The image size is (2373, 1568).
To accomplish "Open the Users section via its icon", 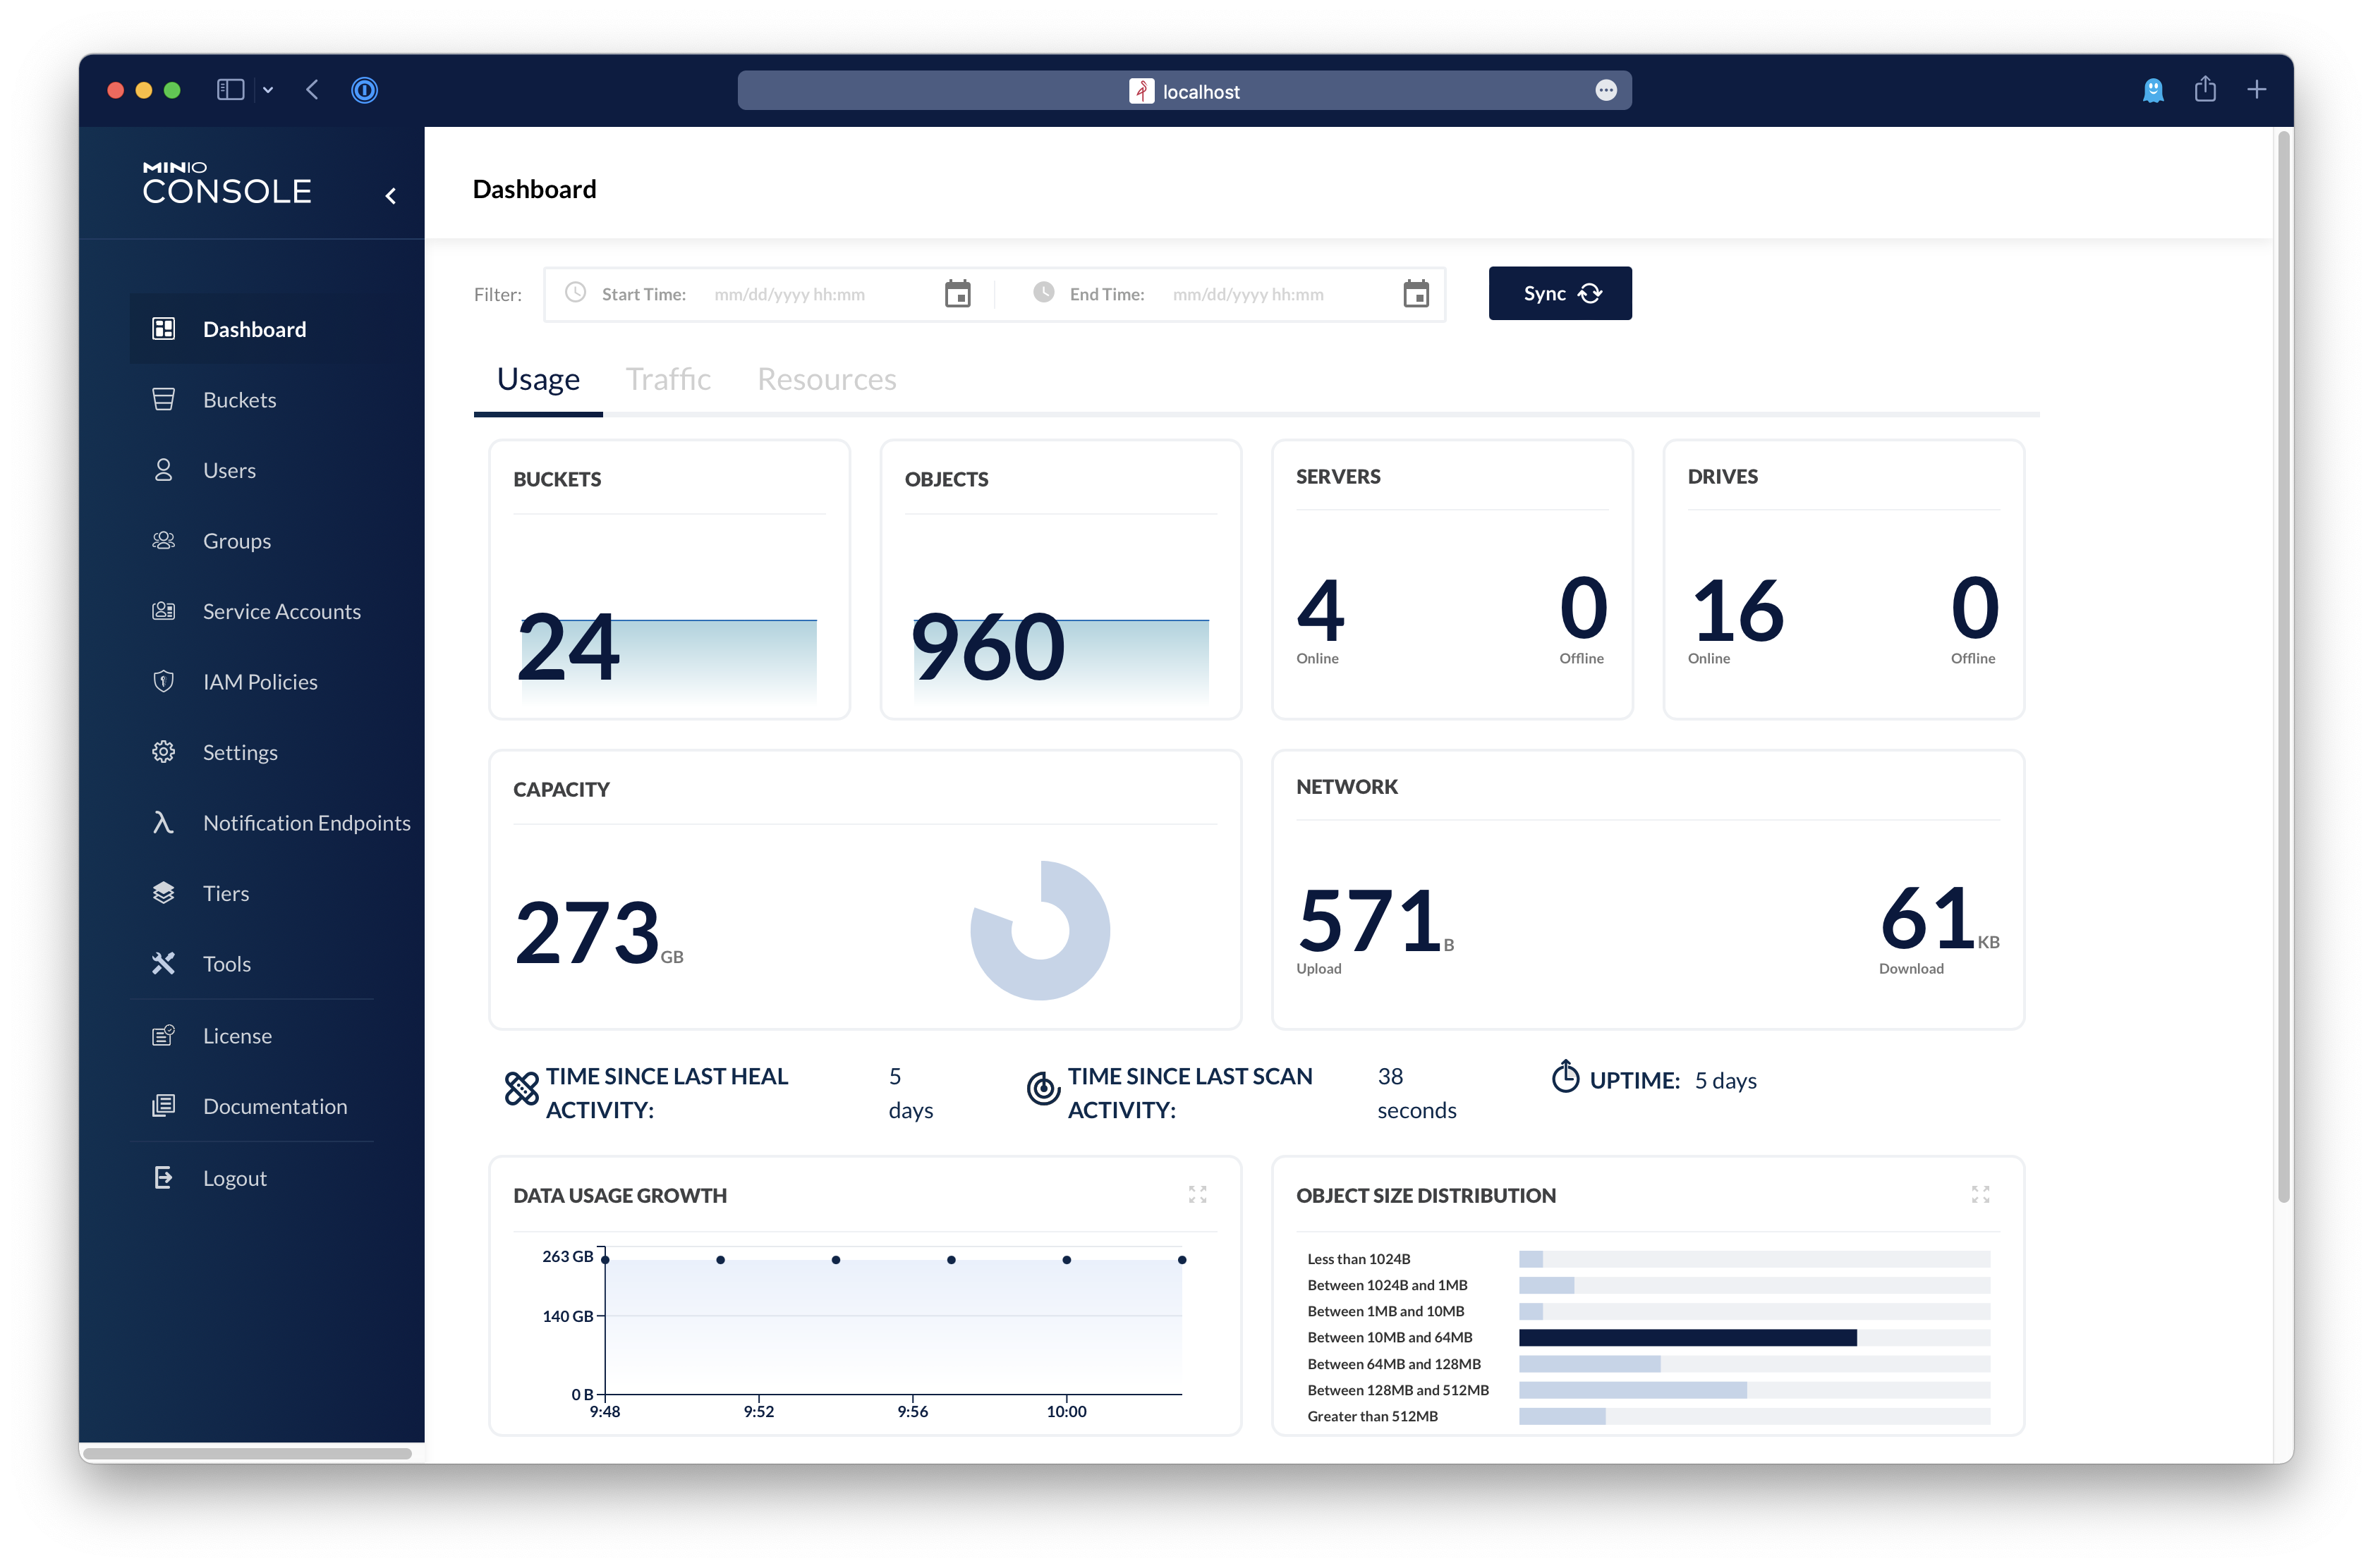I will coord(163,469).
